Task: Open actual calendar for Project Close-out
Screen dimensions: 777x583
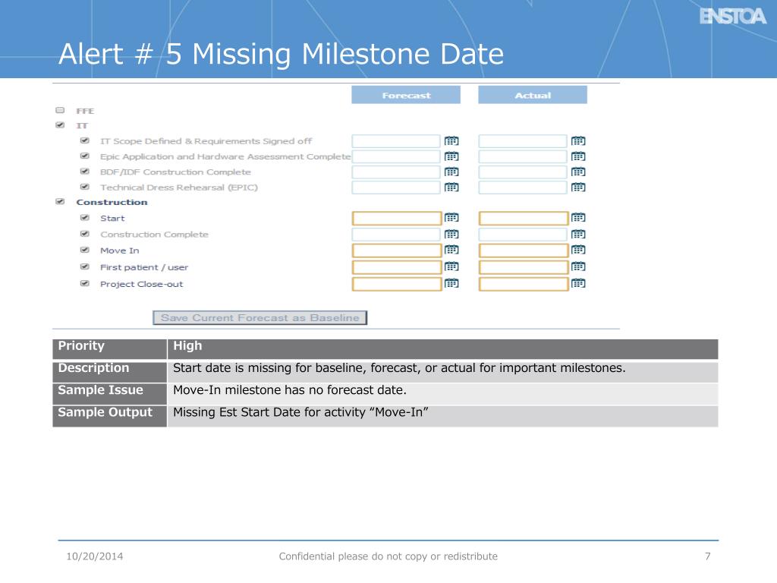Action: point(578,284)
